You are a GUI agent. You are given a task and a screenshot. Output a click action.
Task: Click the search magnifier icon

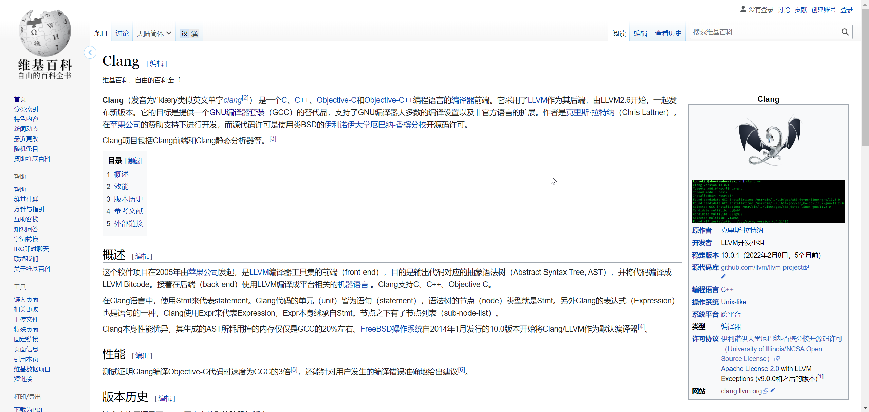845,32
